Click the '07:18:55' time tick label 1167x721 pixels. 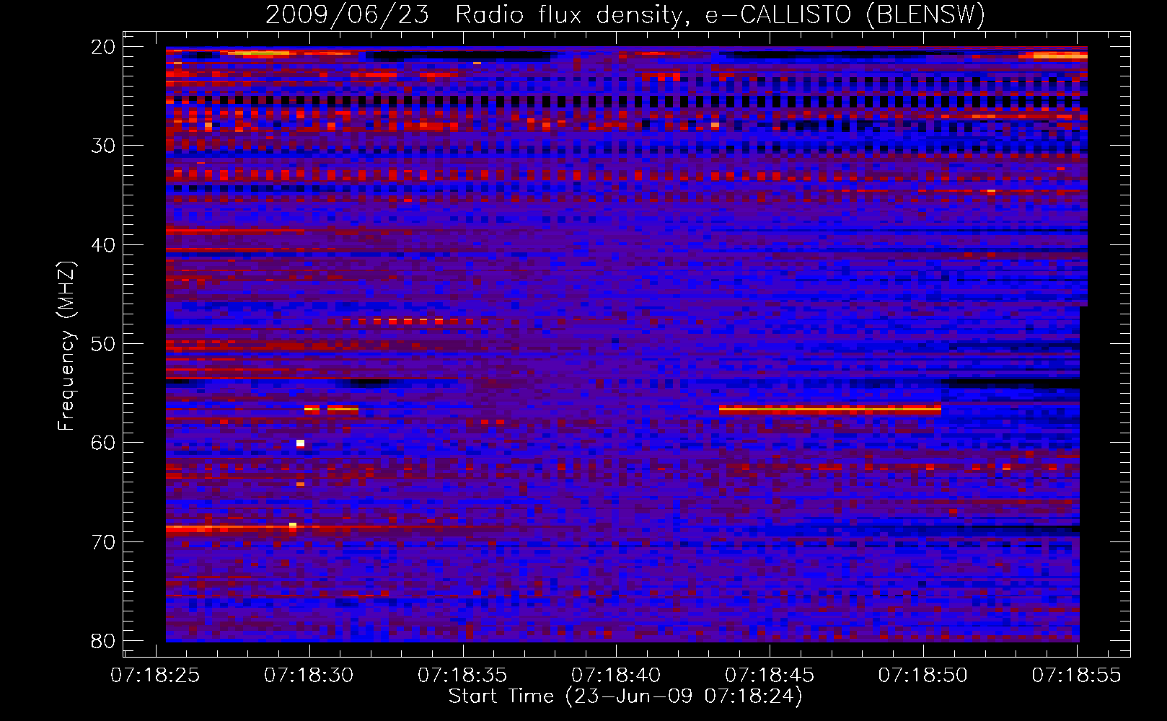coord(1077,676)
